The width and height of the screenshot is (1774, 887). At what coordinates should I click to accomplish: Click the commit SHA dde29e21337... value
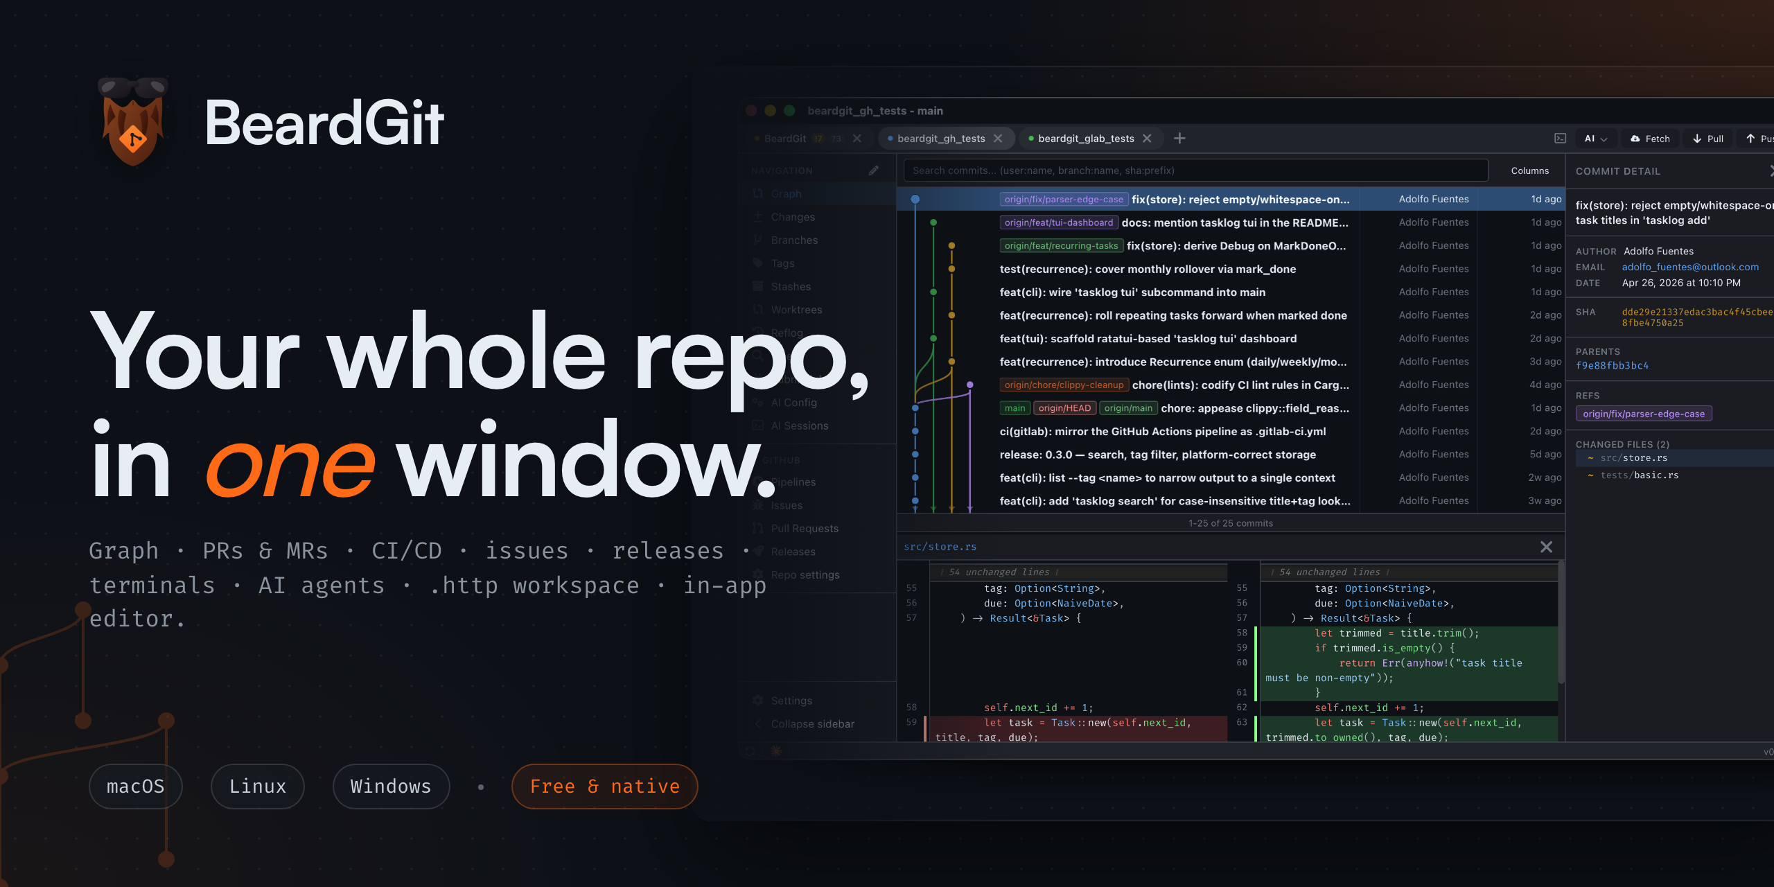tap(1696, 317)
